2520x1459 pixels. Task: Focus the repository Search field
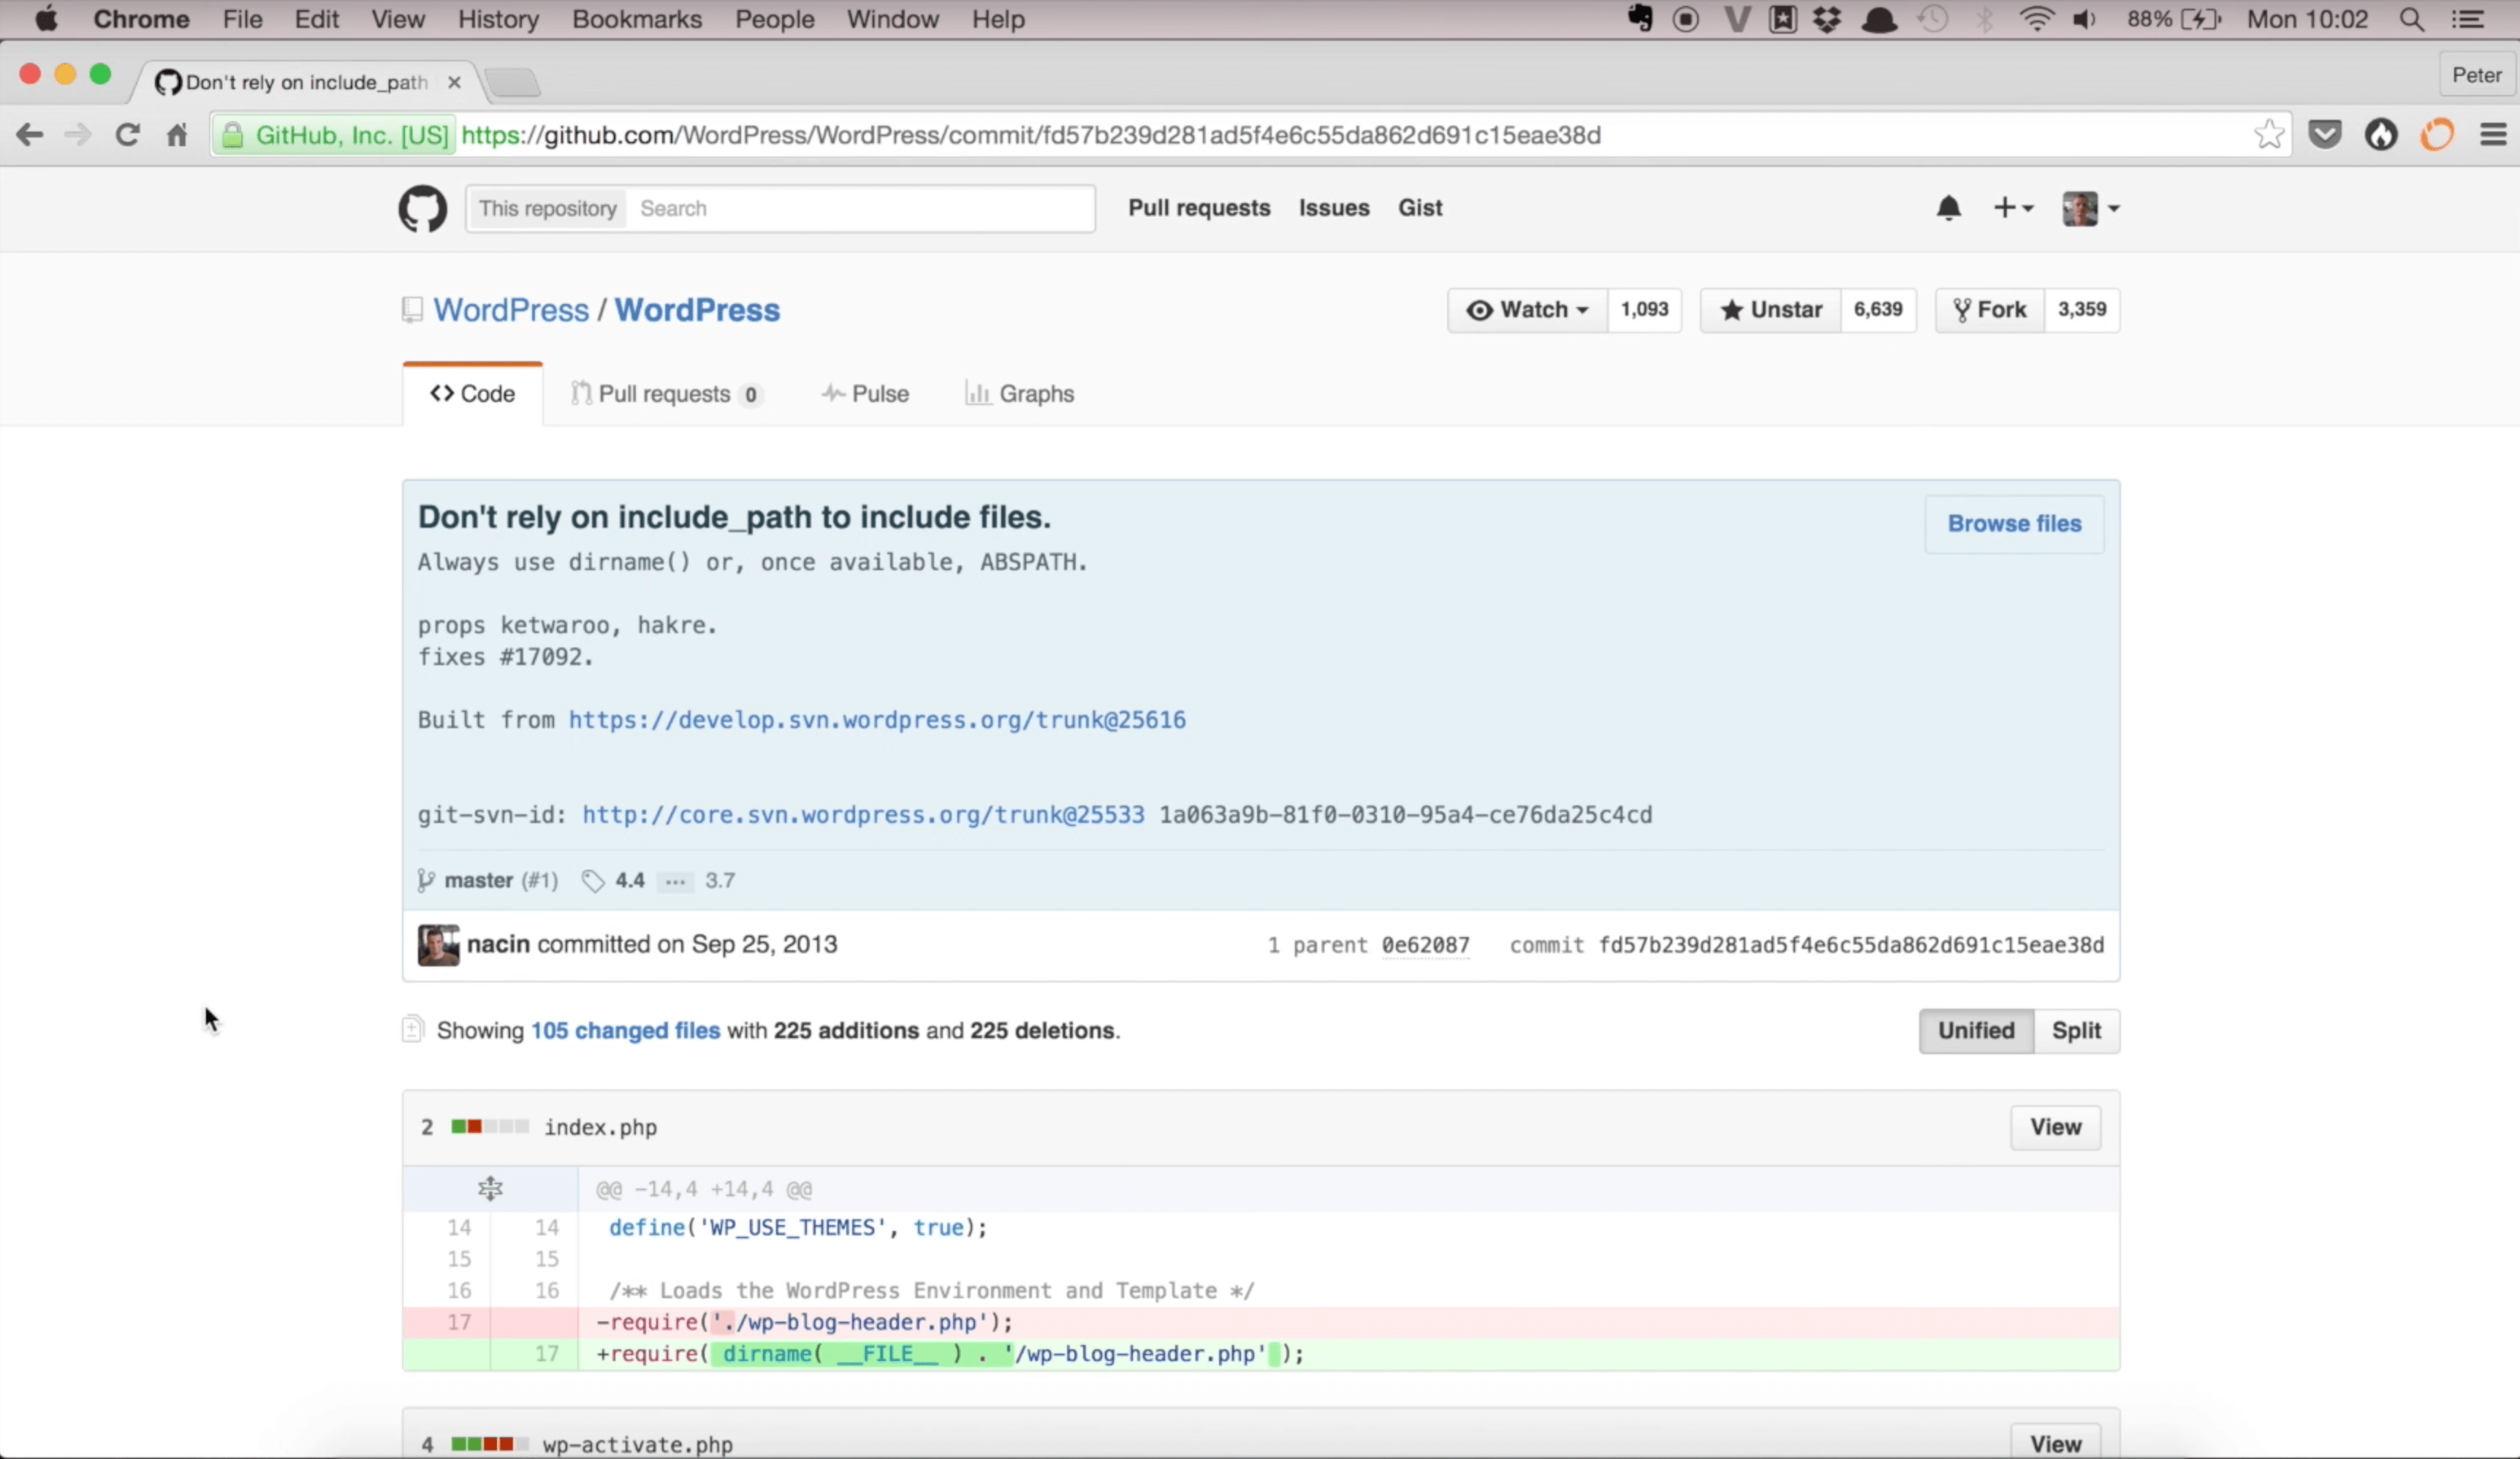860,209
